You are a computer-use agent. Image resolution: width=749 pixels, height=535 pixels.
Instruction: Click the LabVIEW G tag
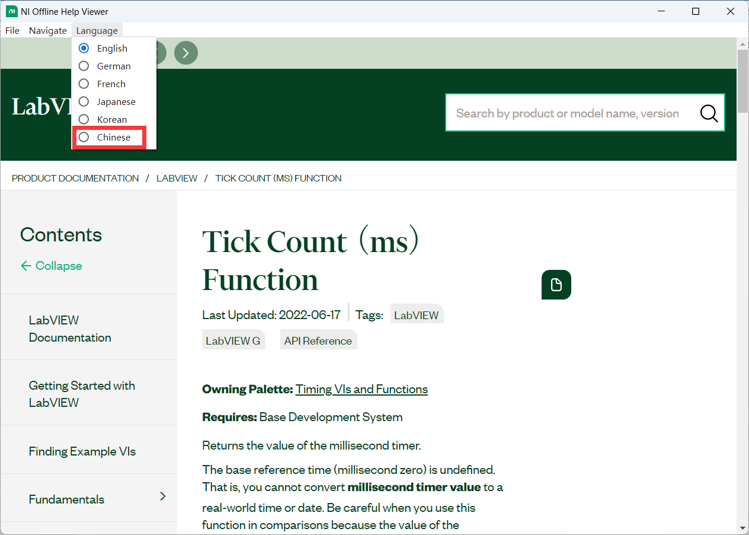233,340
